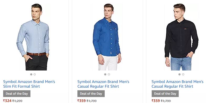The image size is (206, 103).
Task: Click Deal of the Day badge under blue shirt
Action: pos(91,94)
